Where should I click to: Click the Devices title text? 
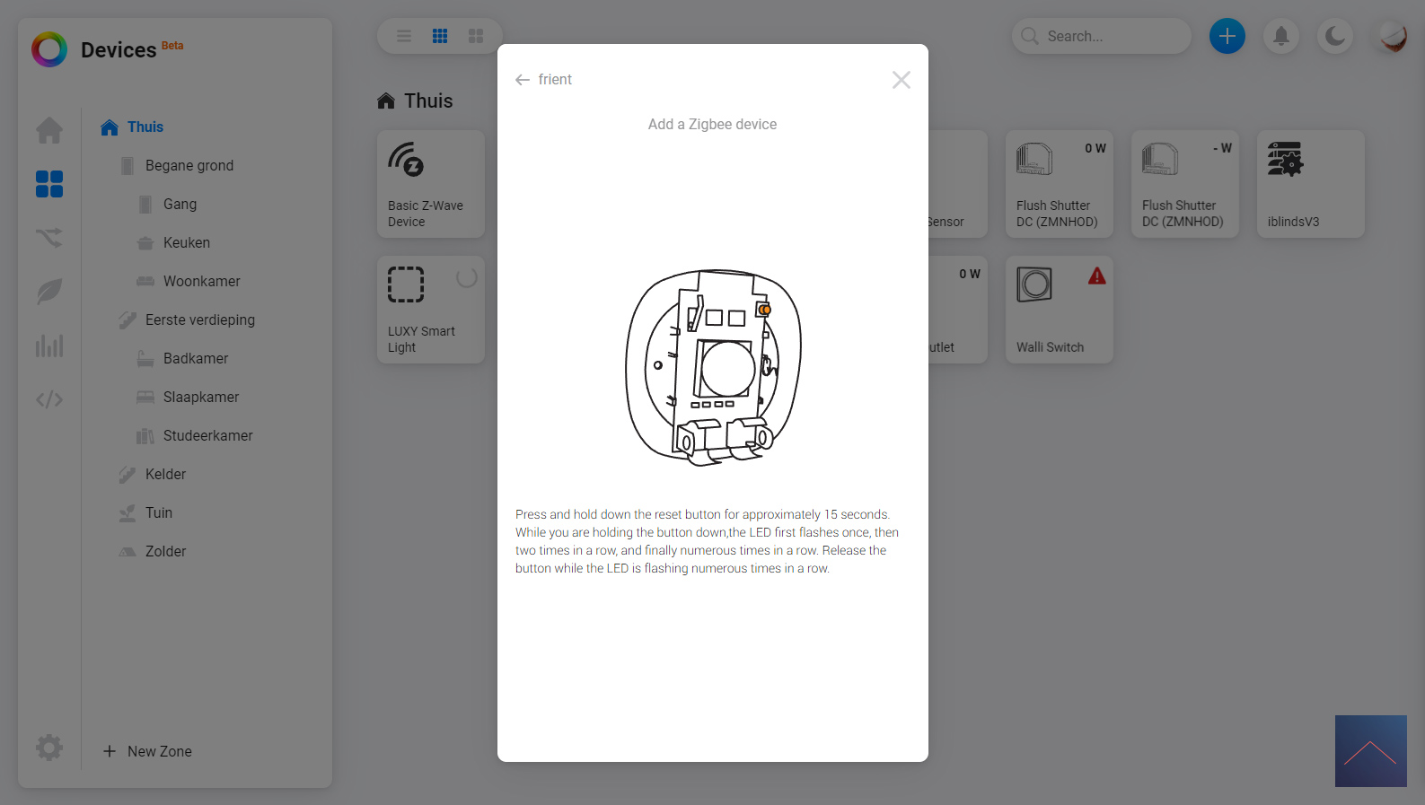[x=119, y=50]
